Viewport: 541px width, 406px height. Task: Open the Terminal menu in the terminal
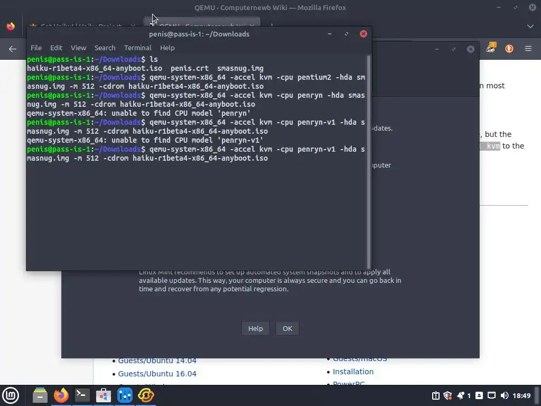138,48
